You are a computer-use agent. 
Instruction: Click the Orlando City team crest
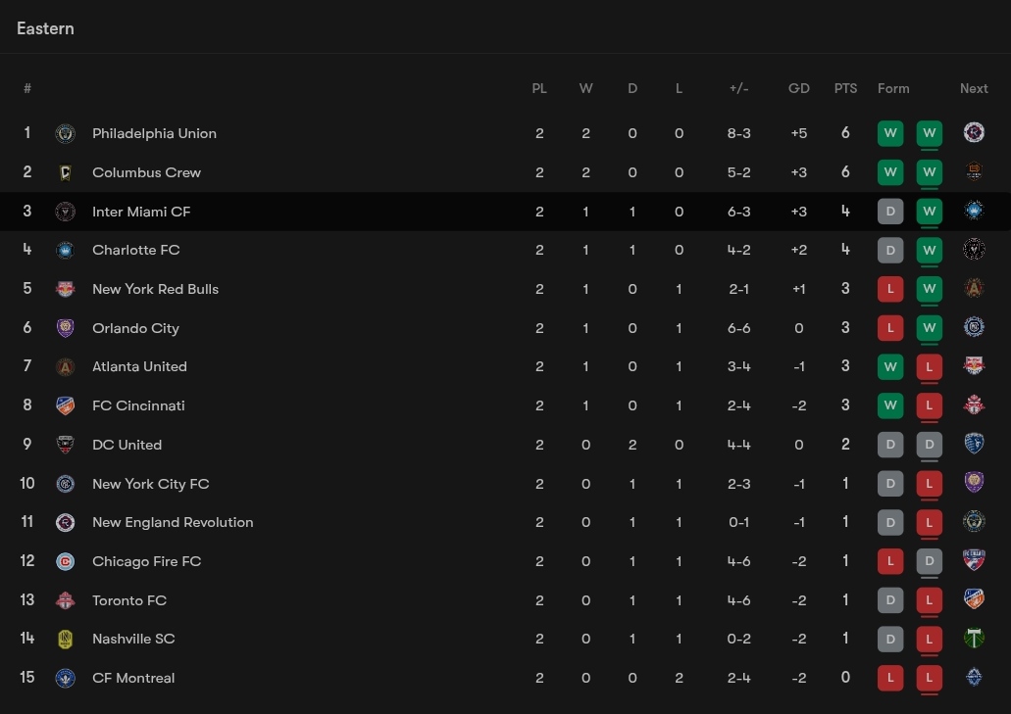point(65,328)
